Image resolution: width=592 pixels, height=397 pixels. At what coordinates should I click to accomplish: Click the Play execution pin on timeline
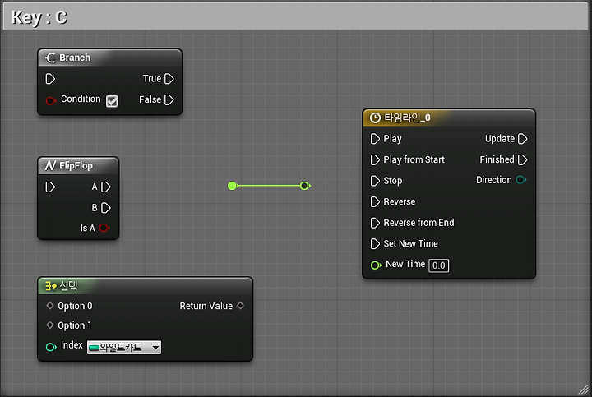click(x=375, y=139)
